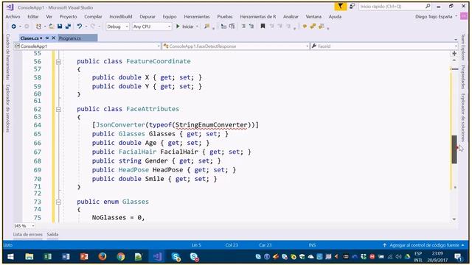Viewport: 472px width, 265px height.
Task: Open the Debug configuration dropdown
Action: click(x=117, y=26)
